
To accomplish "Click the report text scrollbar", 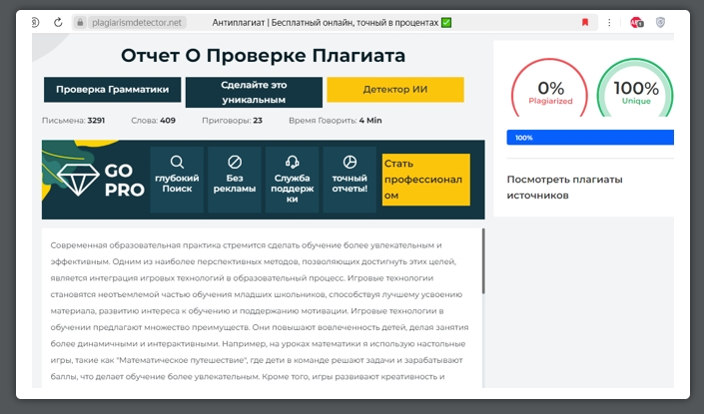I will tap(483, 261).
